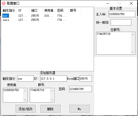The height and width of the screenshot is (116, 138).
Task: Click down arrow of 总群号 scrollbar
Action: 133,52
